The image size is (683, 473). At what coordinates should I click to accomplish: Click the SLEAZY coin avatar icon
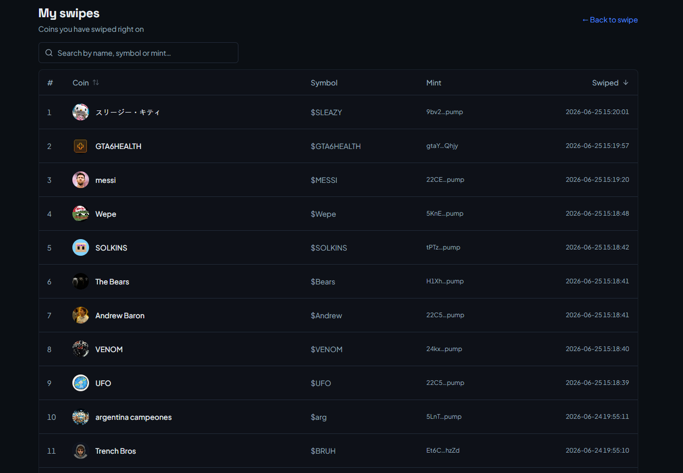click(x=81, y=112)
